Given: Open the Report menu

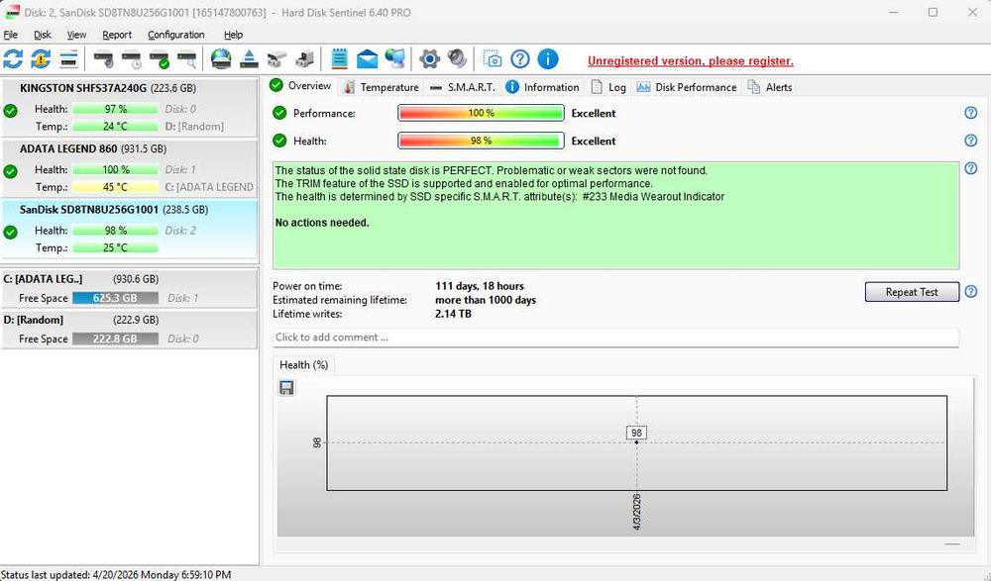Looking at the screenshot, I should coord(117,35).
